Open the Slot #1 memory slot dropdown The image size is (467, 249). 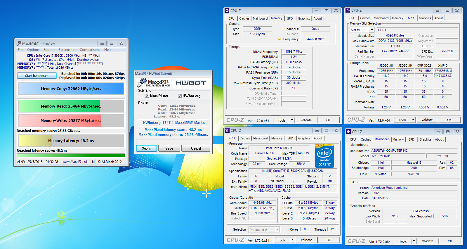point(372,30)
